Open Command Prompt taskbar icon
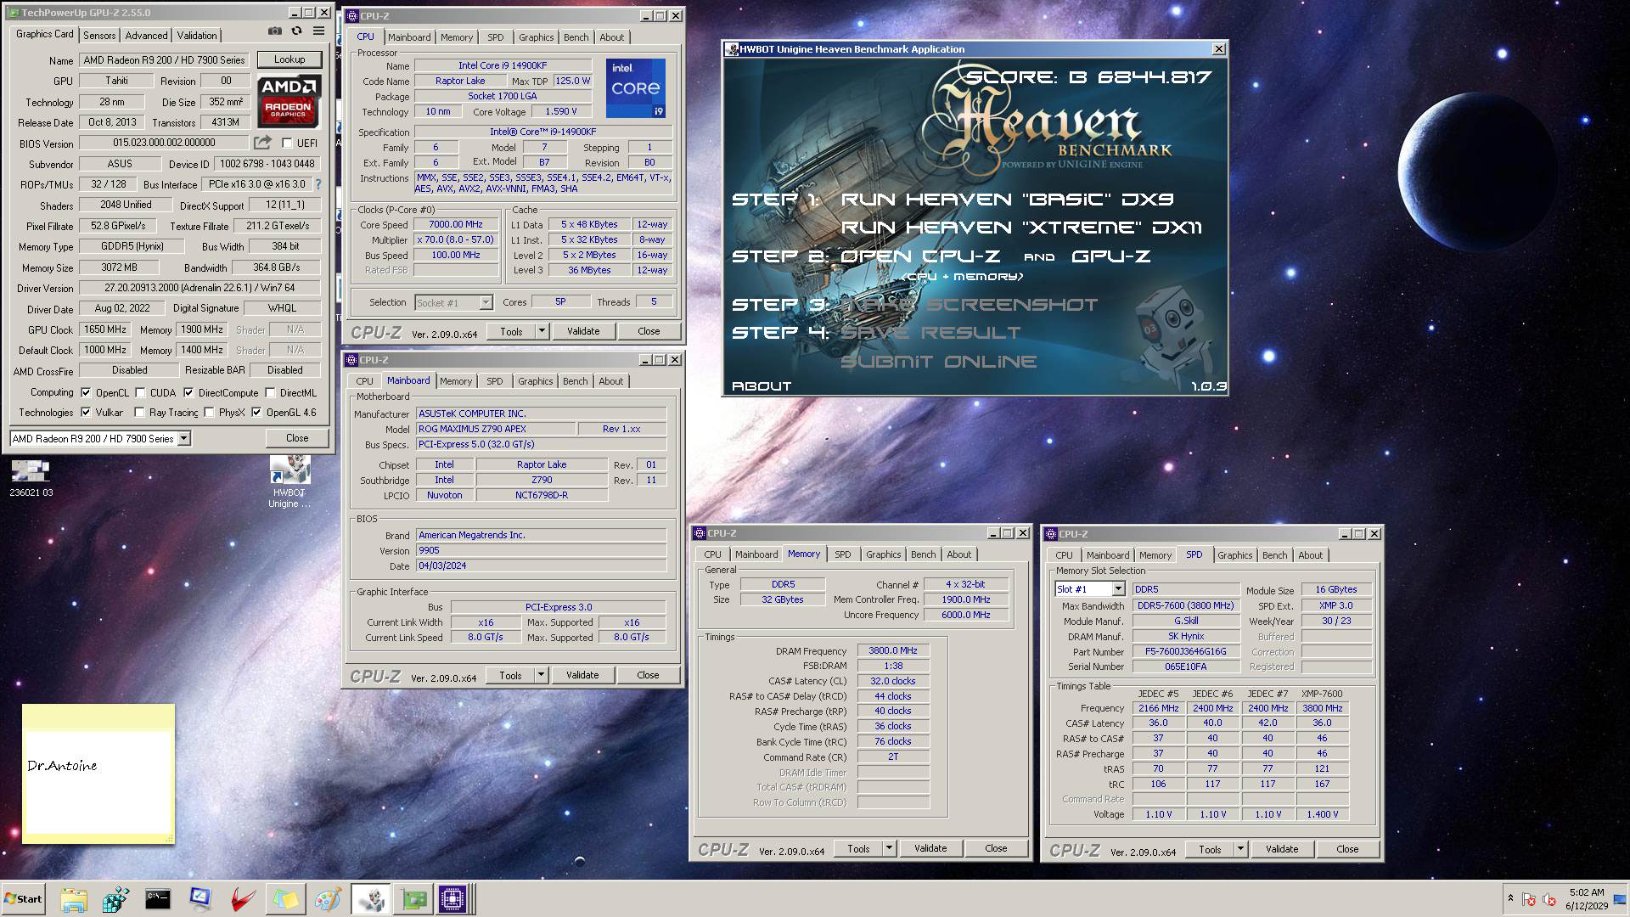This screenshot has height=917, width=1630. pyautogui.click(x=158, y=899)
